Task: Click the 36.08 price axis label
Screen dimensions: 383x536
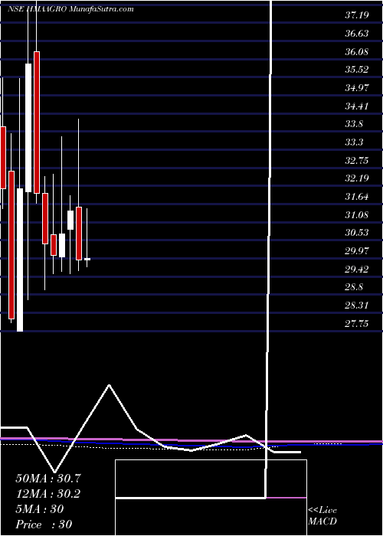Action: pos(357,52)
